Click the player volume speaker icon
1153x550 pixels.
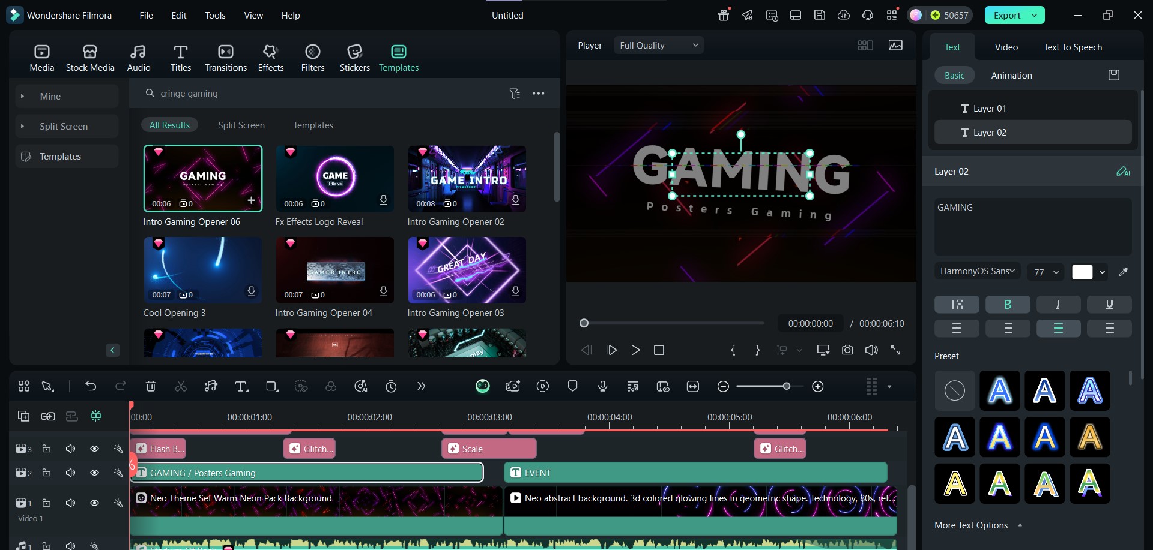[x=871, y=350]
